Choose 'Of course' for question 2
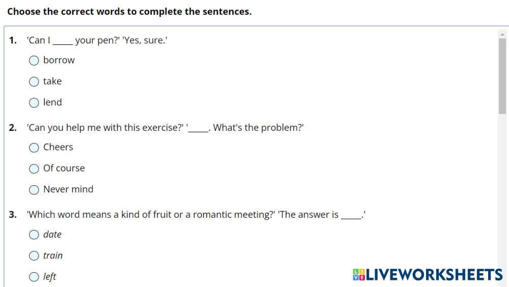The image size is (509, 287). [x=34, y=168]
